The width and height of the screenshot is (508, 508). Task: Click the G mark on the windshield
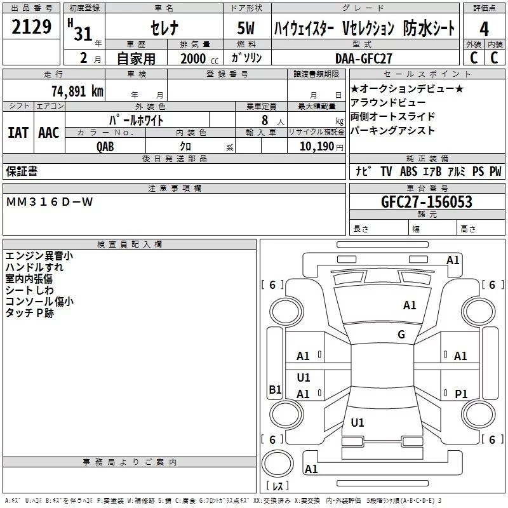[x=401, y=335]
